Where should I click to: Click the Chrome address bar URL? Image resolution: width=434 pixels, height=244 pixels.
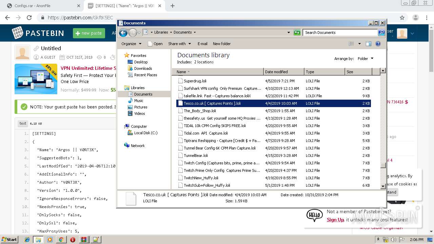(80, 18)
